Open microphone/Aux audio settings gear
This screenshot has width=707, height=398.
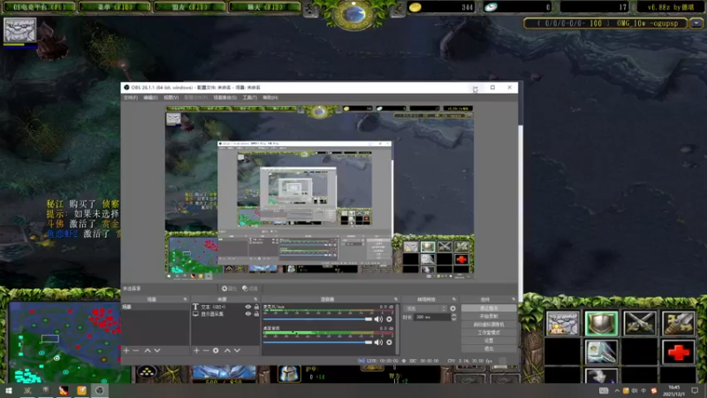[x=389, y=319]
